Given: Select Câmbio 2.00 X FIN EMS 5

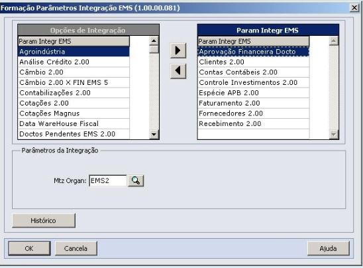Looking at the screenshot, I should 74,82.
